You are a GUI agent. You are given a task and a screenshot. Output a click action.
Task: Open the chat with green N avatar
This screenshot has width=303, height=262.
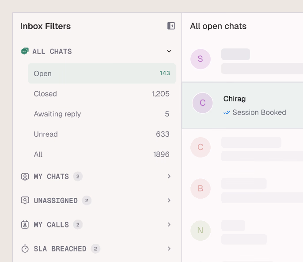coord(242,231)
